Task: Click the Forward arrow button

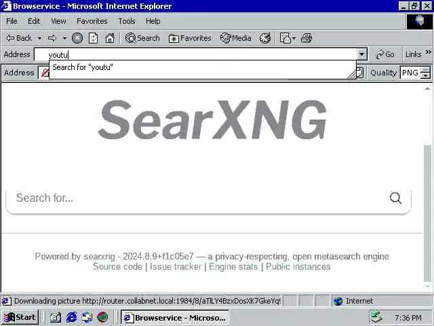Action: [x=52, y=38]
